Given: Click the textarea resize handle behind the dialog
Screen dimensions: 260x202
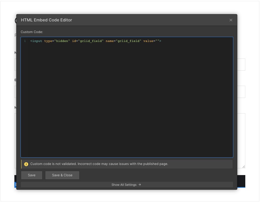Looking at the screenshot, I should [243, 166].
